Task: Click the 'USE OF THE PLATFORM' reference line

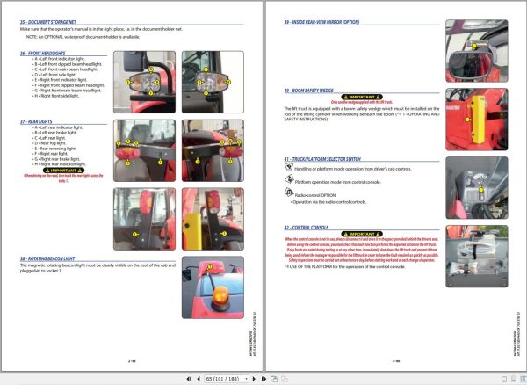Action: (344, 266)
